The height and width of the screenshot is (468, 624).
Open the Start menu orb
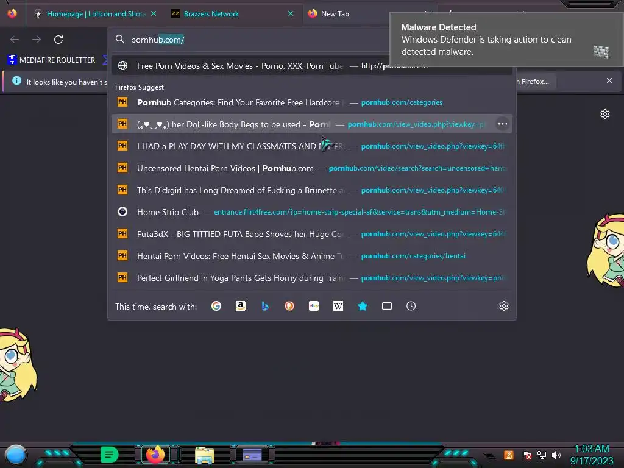(x=16, y=455)
